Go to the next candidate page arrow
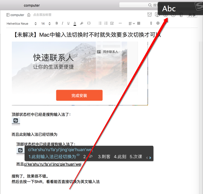203x194 pixels. pyautogui.click(x=150, y=158)
